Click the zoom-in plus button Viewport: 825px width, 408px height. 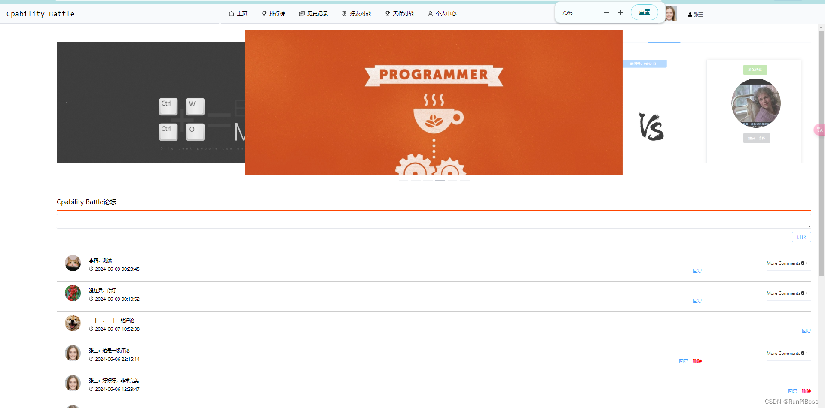pyautogui.click(x=620, y=12)
